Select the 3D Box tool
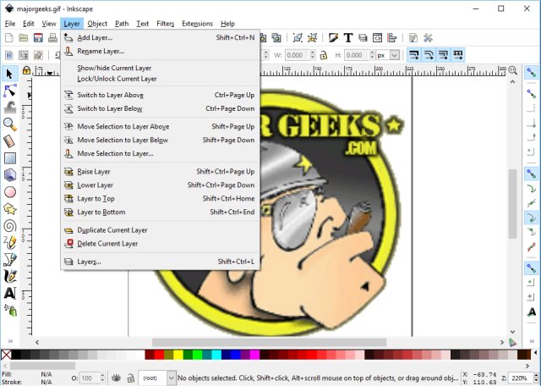This screenshot has height=386, width=541. tap(9, 175)
